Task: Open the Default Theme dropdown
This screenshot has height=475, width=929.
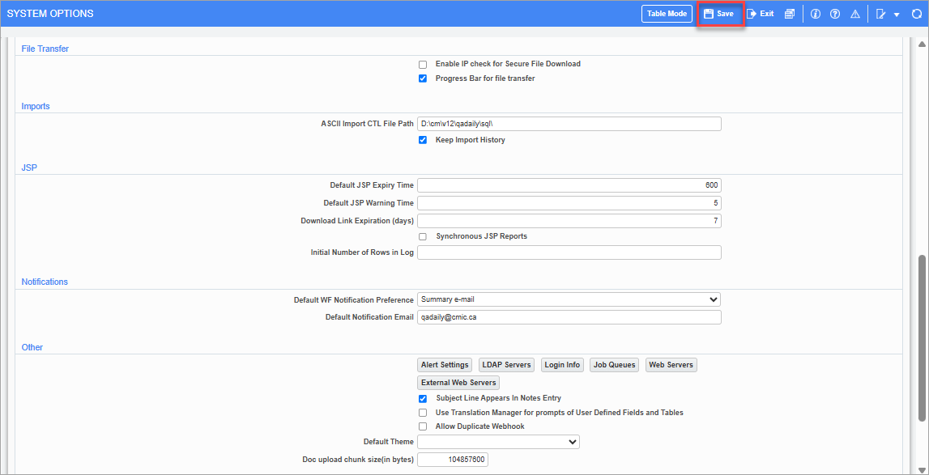Action: point(498,441)
